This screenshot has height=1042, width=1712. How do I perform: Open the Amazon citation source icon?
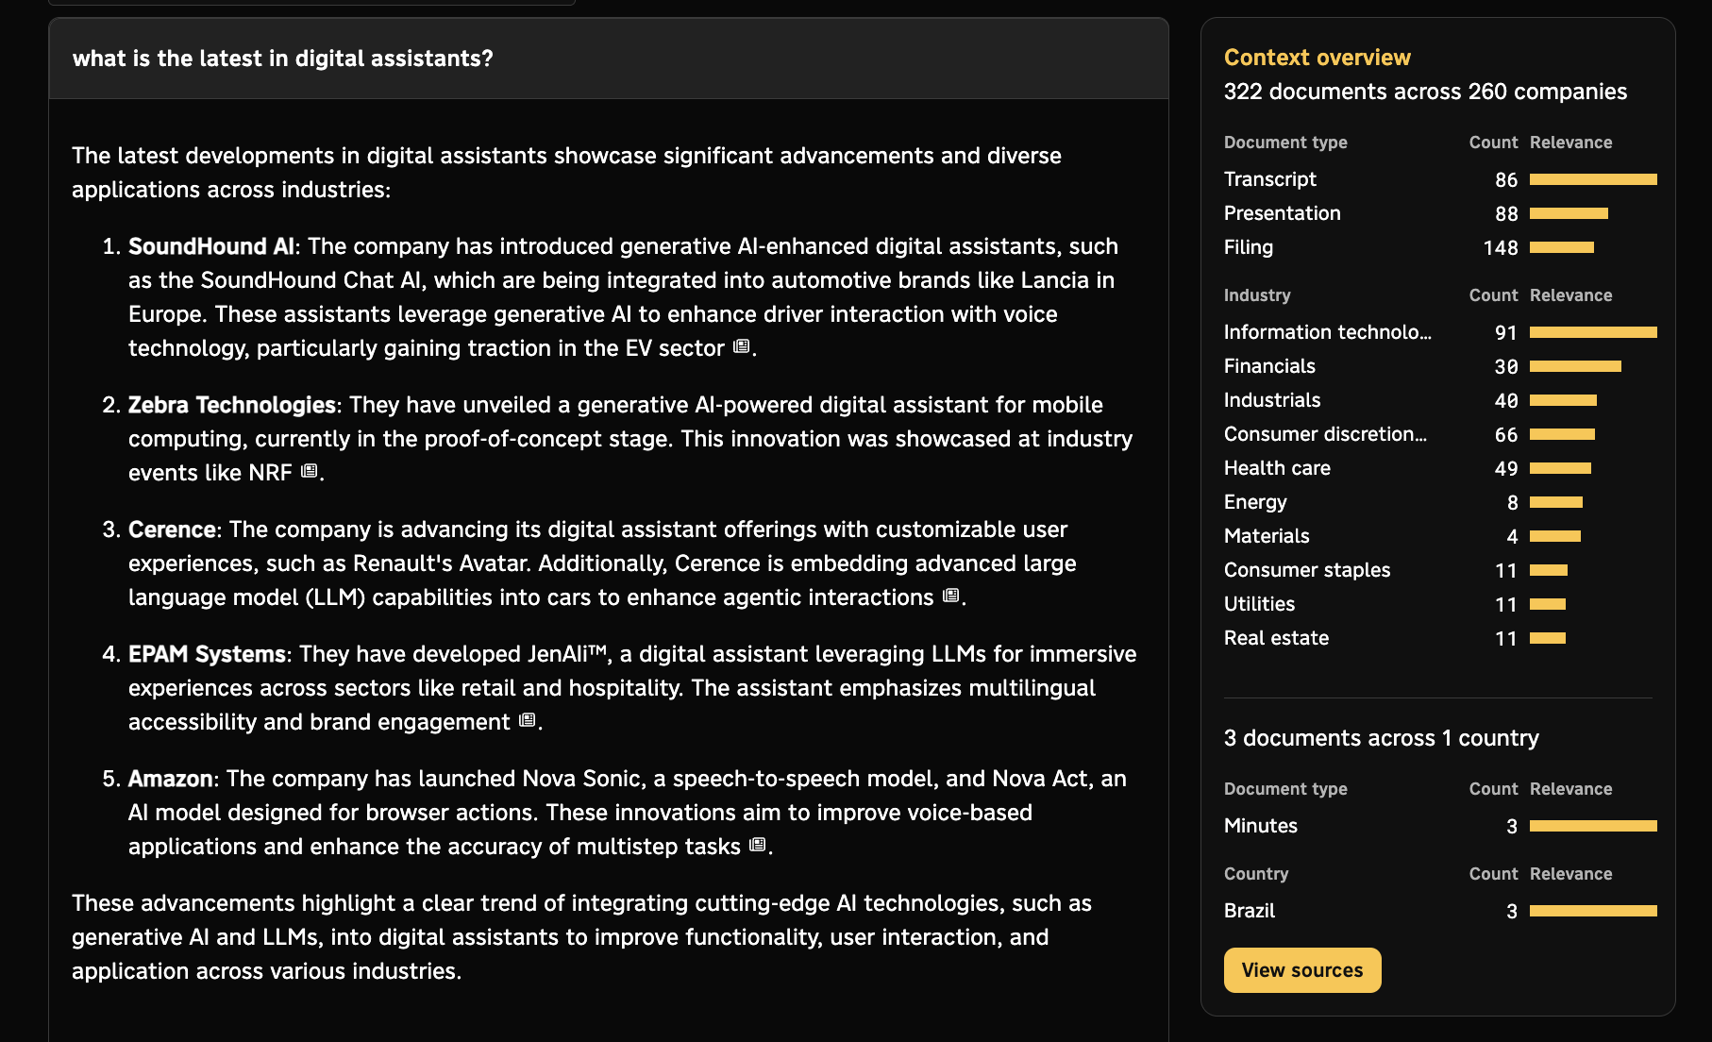point(757,845)
